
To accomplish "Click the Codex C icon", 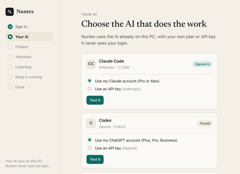I will pyautogui.click(x=91, y=123).
